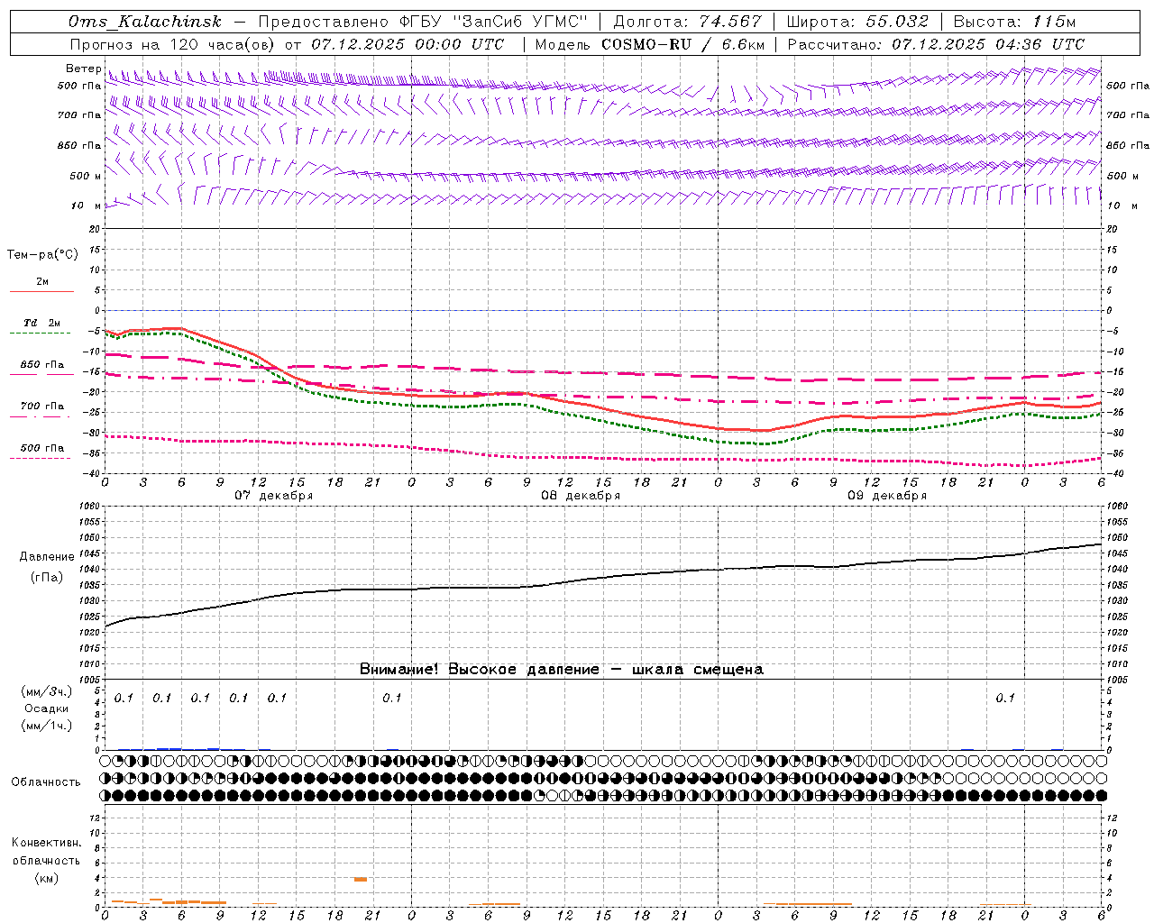Click the orange convective bar near 4 km
The height and width of the screenshot is (923, 1154).
click(x=361, y=879)
